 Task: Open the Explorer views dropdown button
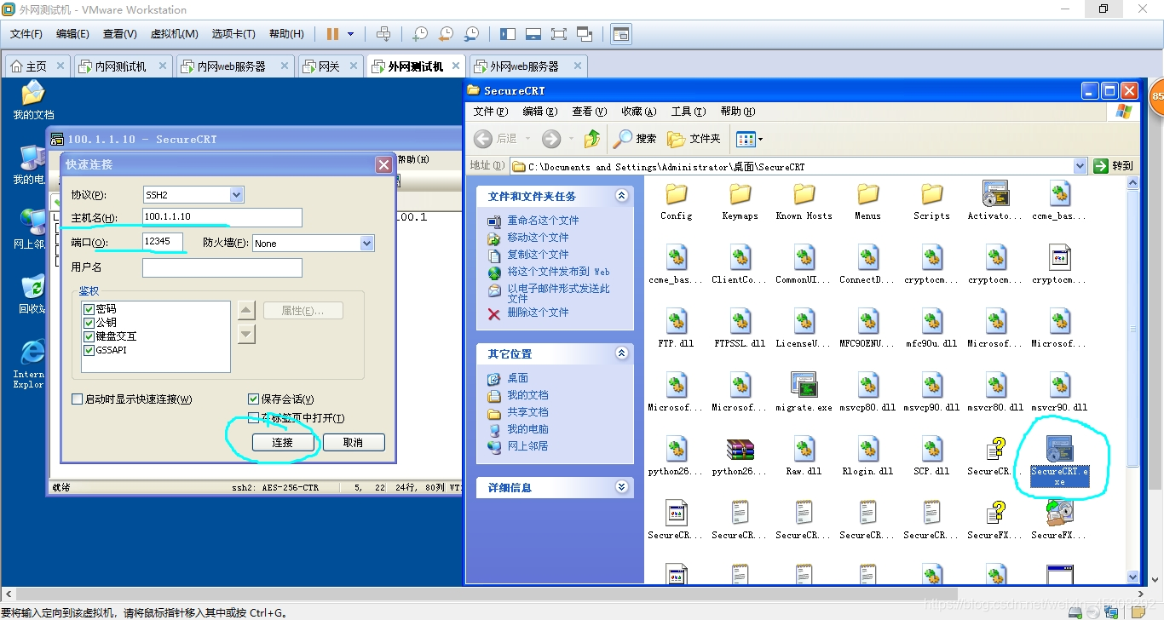(x=749, y=138)
